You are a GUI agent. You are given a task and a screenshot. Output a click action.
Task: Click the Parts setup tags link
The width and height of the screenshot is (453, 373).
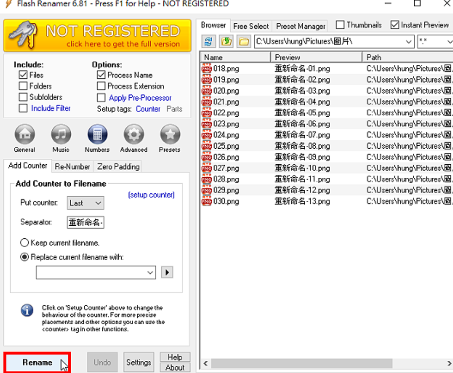click(174, 109)
